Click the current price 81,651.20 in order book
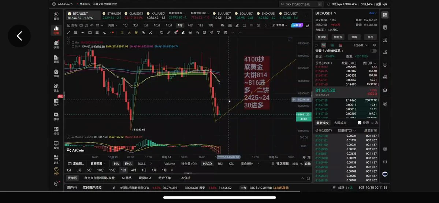 point(325,91)
